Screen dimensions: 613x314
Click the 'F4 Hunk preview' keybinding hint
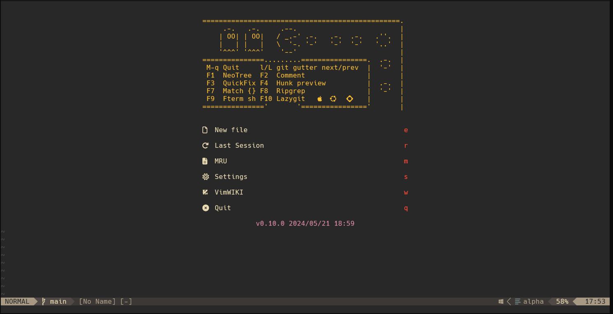(x=293, y=83)
